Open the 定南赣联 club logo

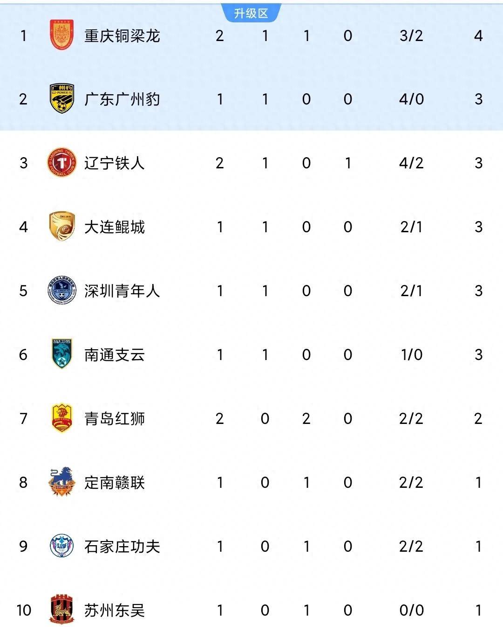[x=62, y=482]
